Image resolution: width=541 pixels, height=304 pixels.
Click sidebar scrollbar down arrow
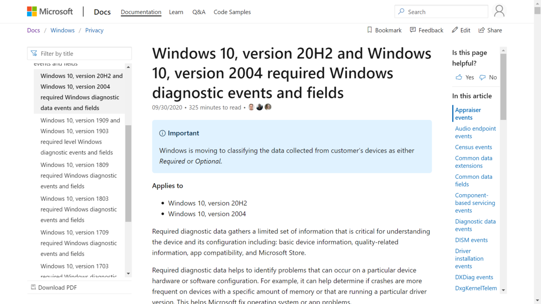[x=128, y=273]
